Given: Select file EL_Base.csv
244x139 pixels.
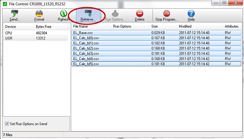Looking at the screenshot, I should pyautogui.click(x=156, y=33).
